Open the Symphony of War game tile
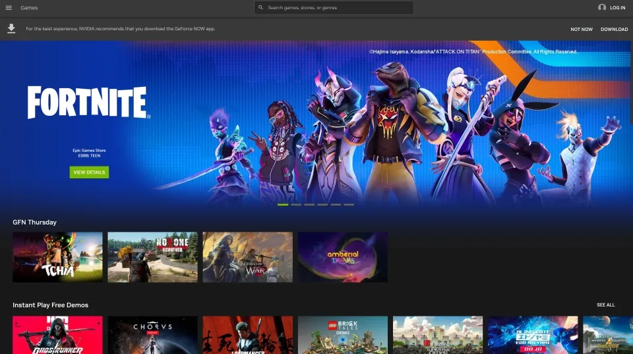The width and height of the screenshot is (633, 354). 248,257
